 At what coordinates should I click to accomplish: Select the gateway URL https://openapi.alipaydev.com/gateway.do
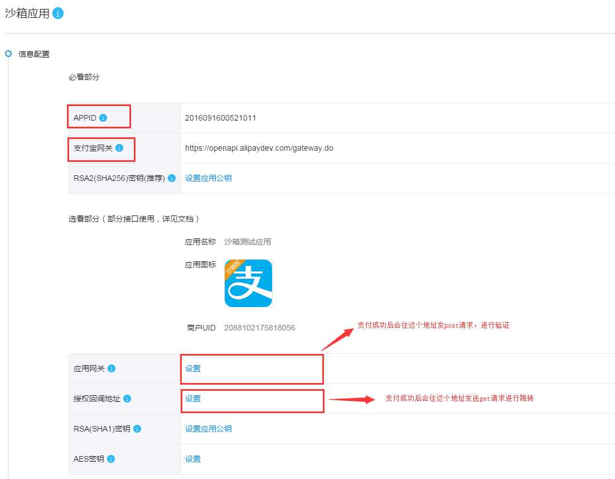click(x=259, y=148)
